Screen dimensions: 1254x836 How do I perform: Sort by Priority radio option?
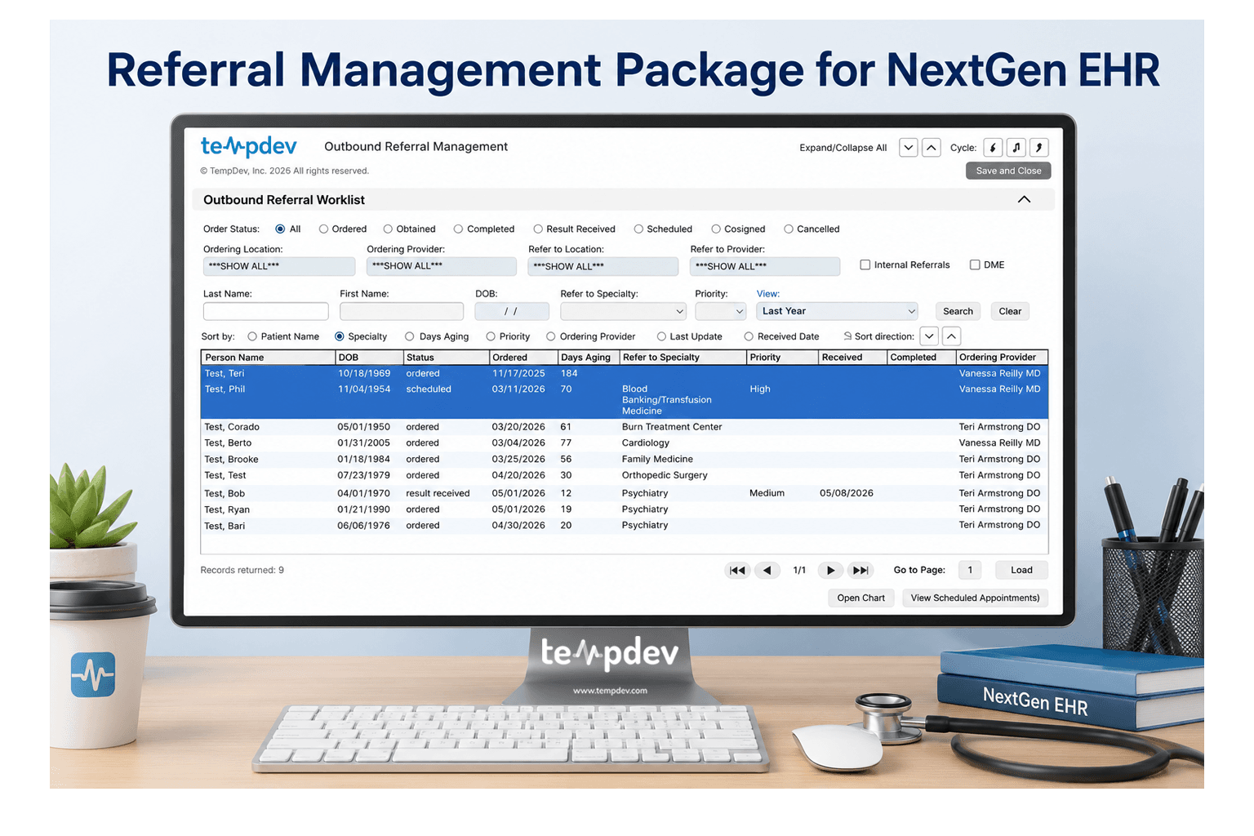click(x=491, y=336)
